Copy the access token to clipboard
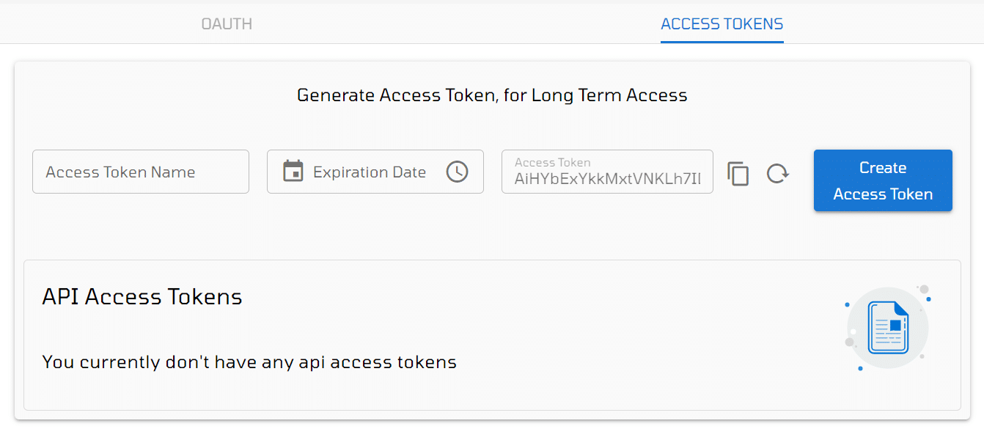Viewport: 984px width, 429px height. [x=738, y=174]
